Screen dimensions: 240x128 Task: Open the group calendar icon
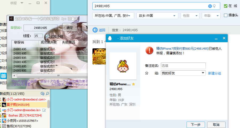click(3, 76)
